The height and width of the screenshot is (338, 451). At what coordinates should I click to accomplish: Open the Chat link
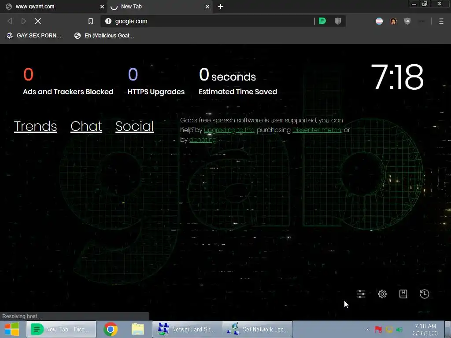[x=86, y=126]
